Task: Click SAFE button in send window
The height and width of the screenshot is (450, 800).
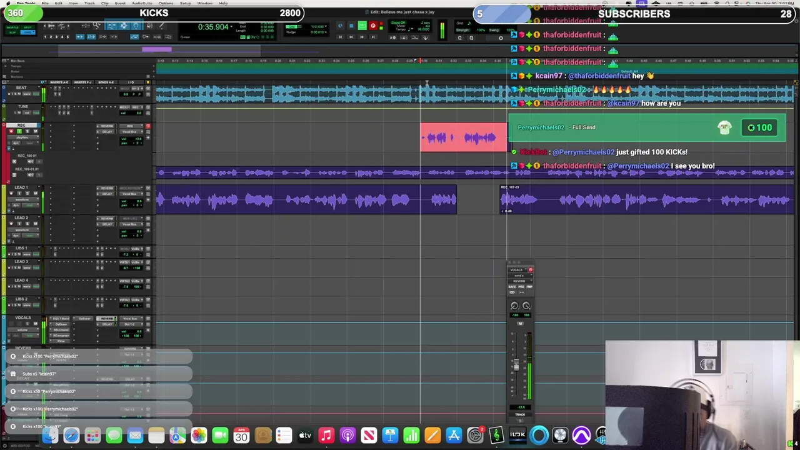Action: pos(512,286)
